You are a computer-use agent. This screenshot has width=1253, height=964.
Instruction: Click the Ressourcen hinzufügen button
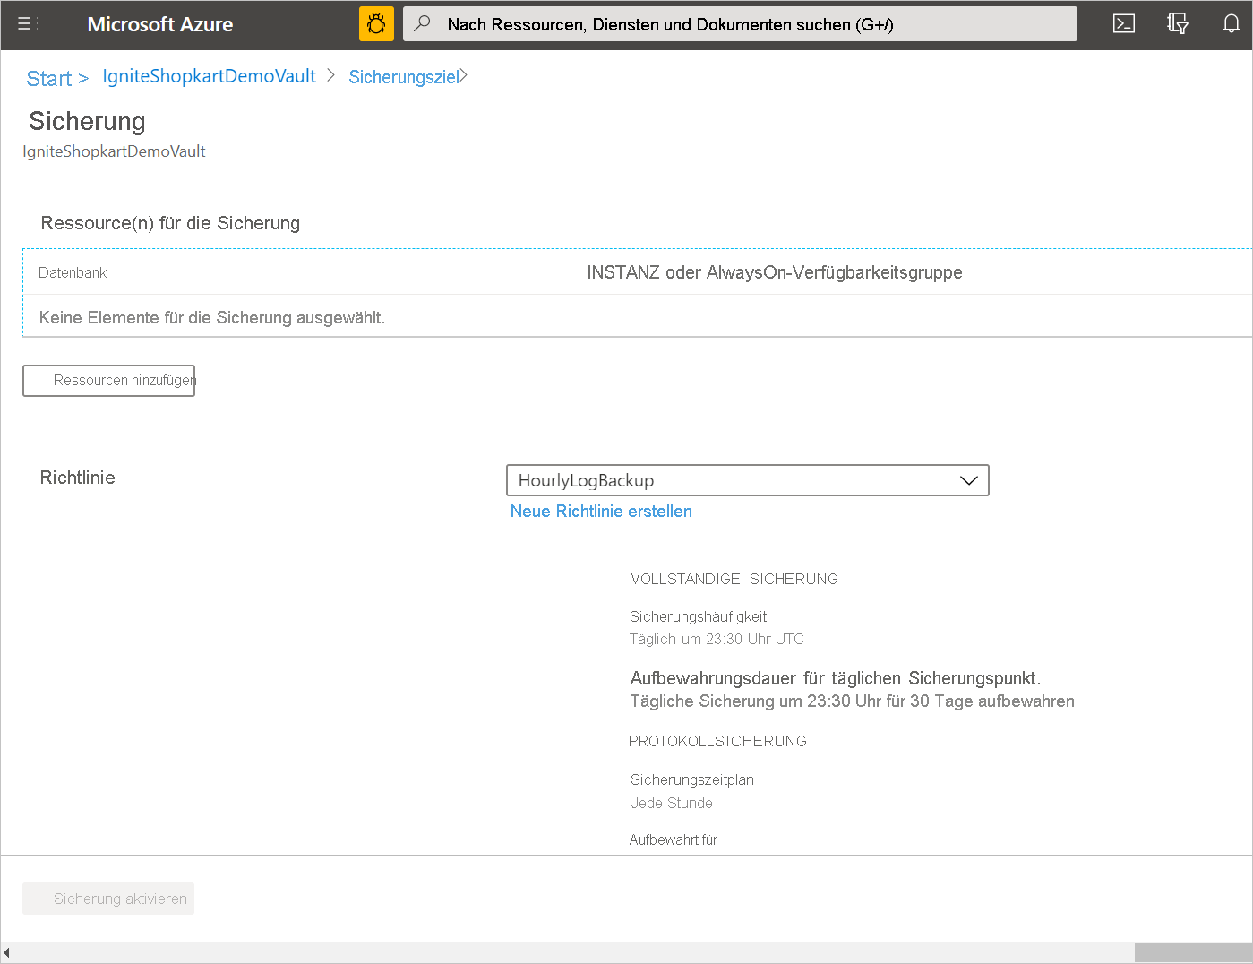pos(109,381)
